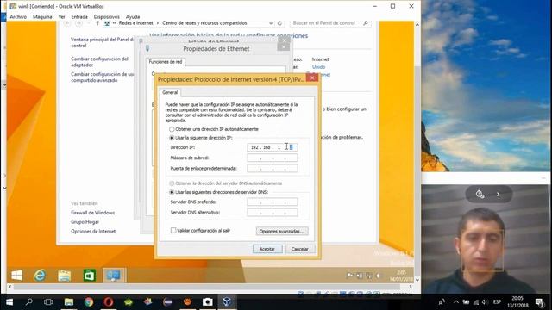The height and width of the screenshot is (310, 552).
Task: Select the Control Panel network icon in the VM taskbar
Action: pyautogui.click(x=113, y=276)
